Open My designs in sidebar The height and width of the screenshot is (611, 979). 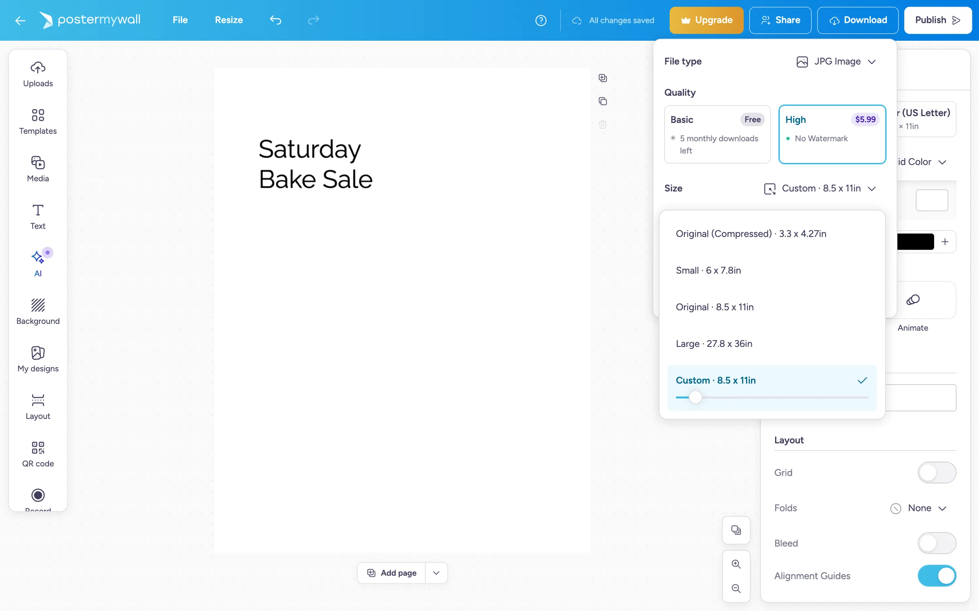pos(38,359)
